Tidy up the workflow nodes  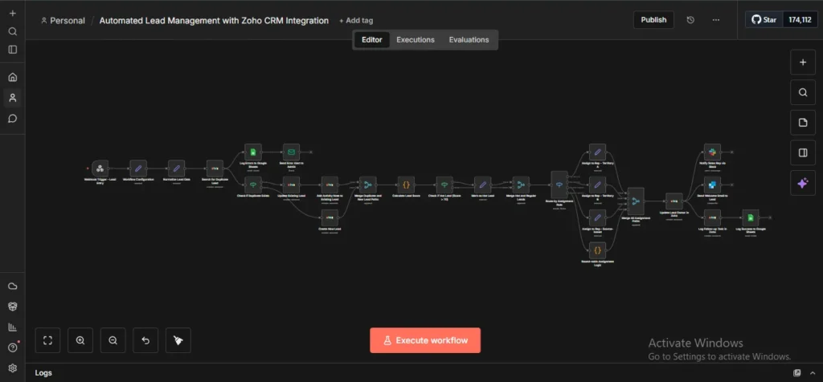(x=178, y=340)
